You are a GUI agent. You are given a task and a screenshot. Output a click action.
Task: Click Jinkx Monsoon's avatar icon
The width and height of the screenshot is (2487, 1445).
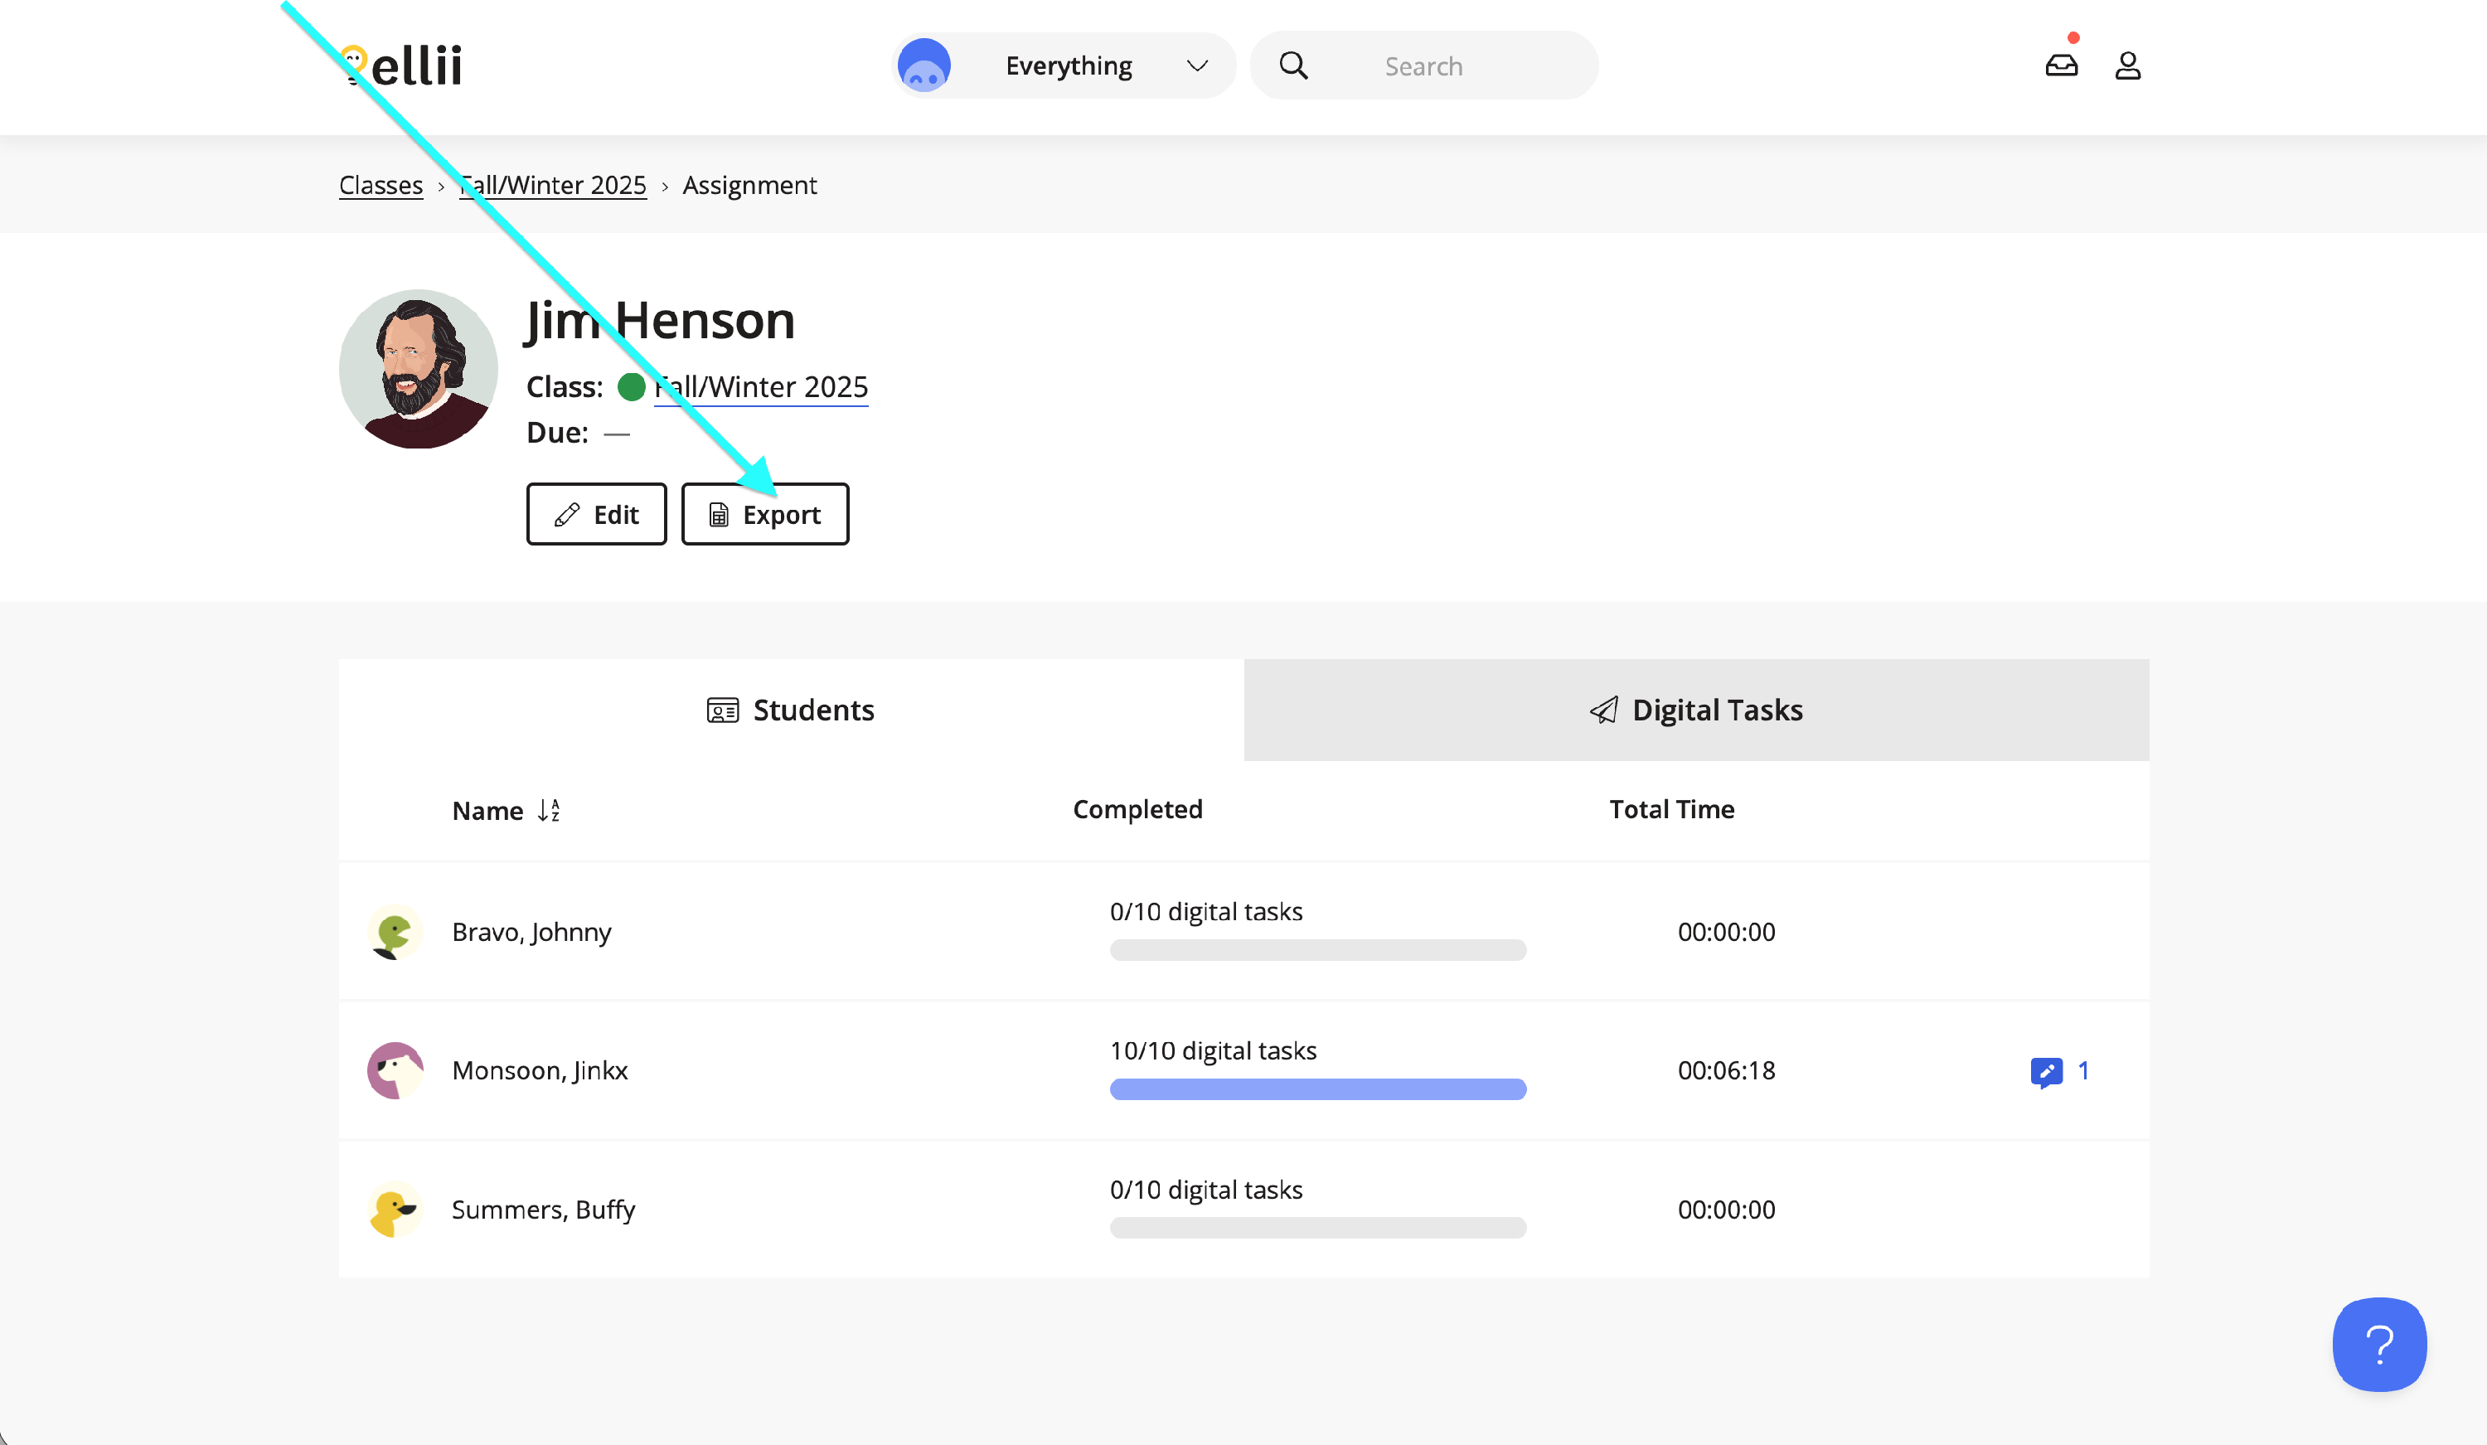(x=395, y=1070)
